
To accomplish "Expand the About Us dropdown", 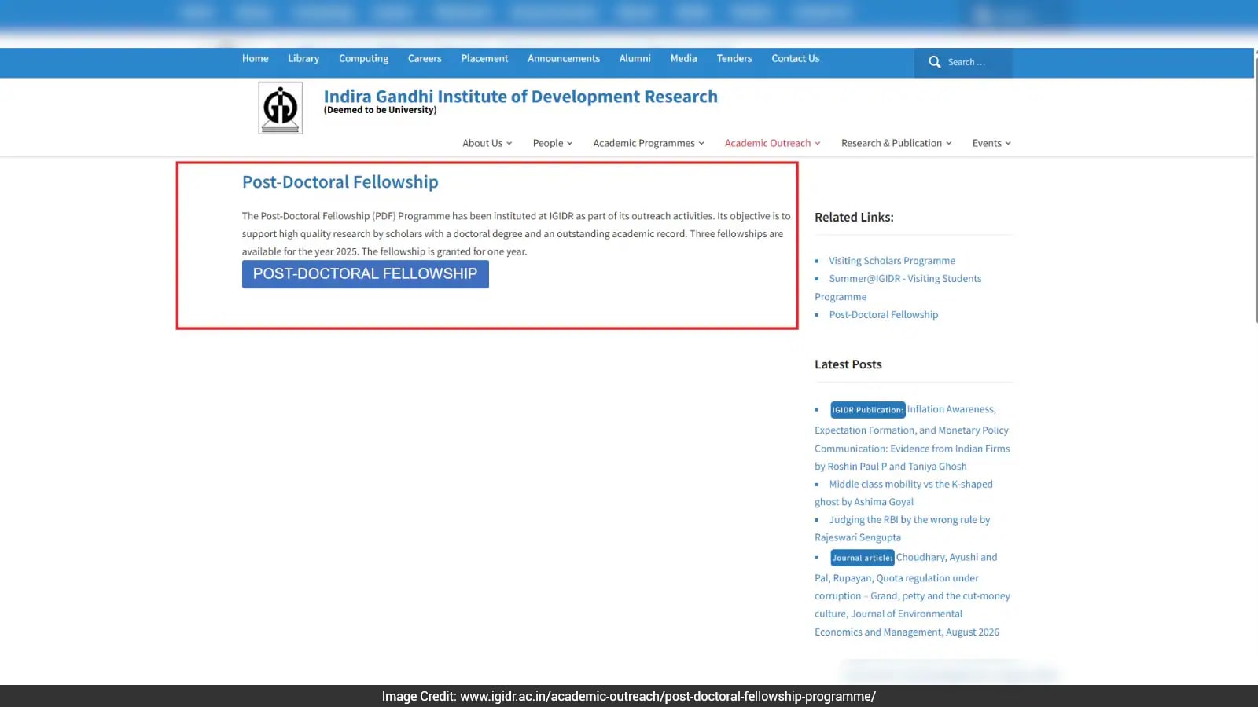I will 487,143.
